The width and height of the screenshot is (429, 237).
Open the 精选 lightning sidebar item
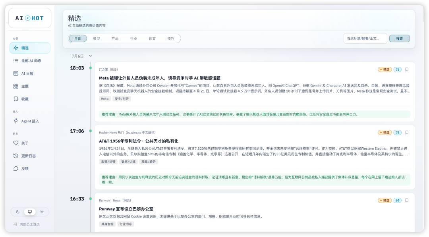point(30,48)
